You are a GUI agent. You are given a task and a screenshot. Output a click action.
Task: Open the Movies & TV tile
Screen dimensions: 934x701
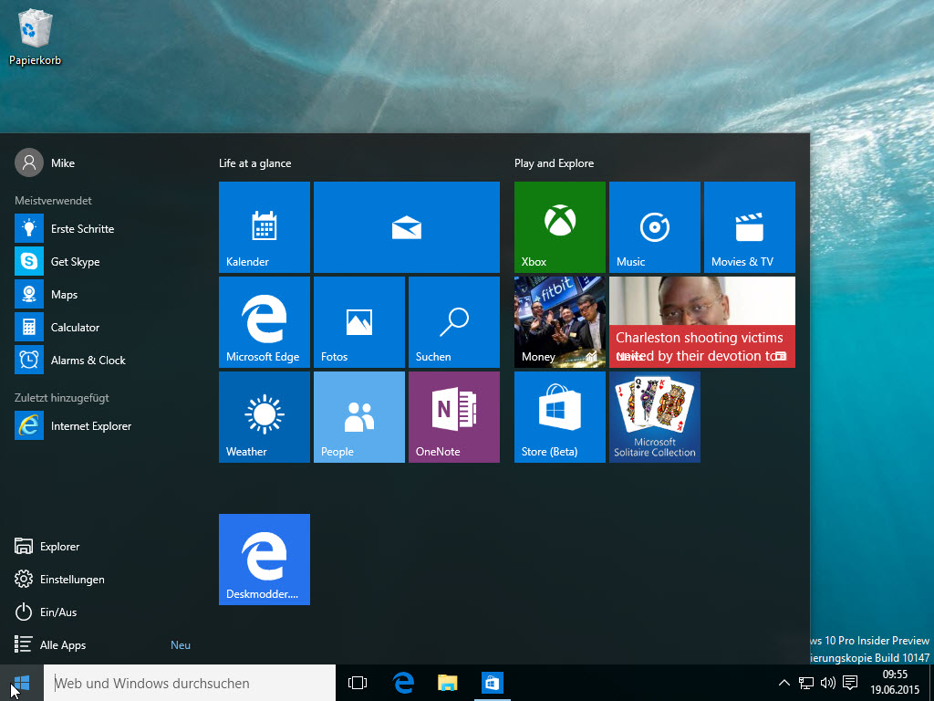(x=750, y=227)
